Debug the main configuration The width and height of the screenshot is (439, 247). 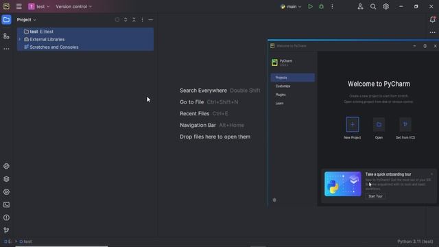pyautogui.click(x=321, y=6)
